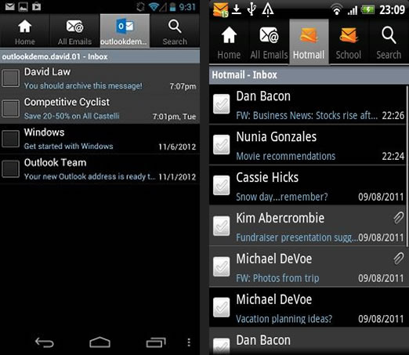The image size is (409, 355).
Task: Click the attachment paperclip on Kim Abercrombie email
Action: 398,218
